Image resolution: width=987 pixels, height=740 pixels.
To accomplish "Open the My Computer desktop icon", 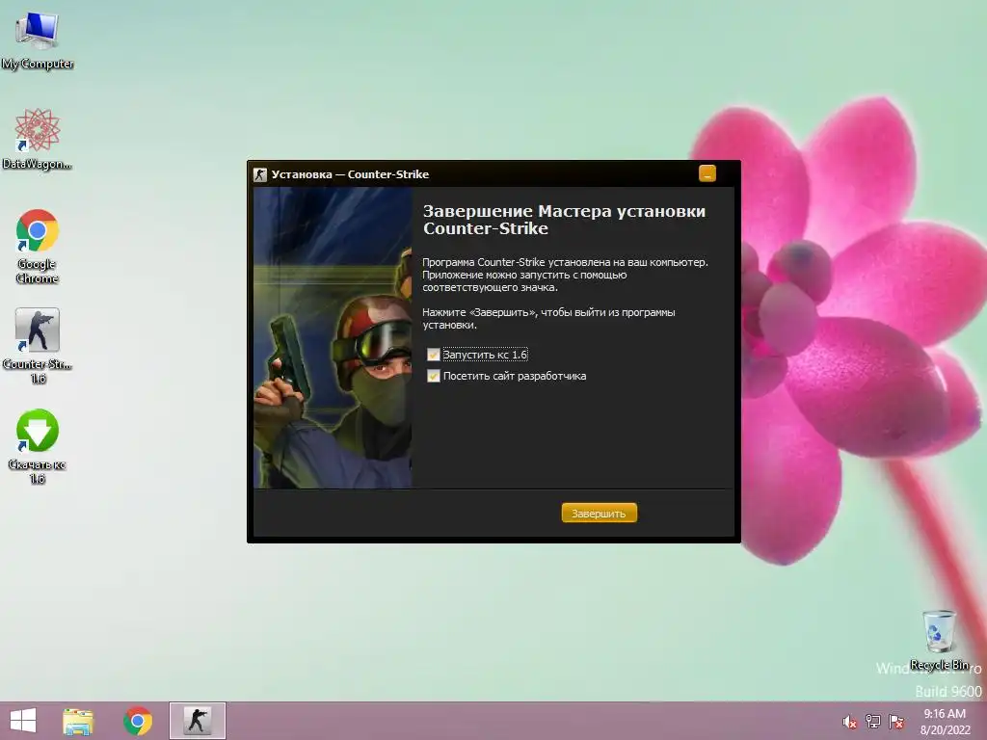I will (x=38, y=40).
